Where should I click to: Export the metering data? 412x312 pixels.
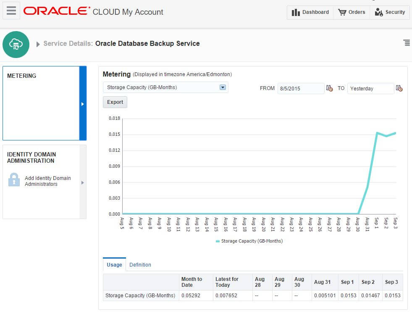[115, 102]
